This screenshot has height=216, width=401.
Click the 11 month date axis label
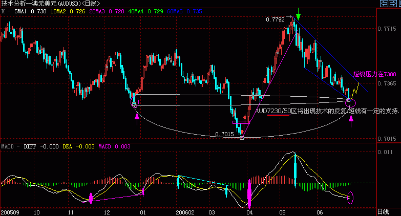pos(71,212)
